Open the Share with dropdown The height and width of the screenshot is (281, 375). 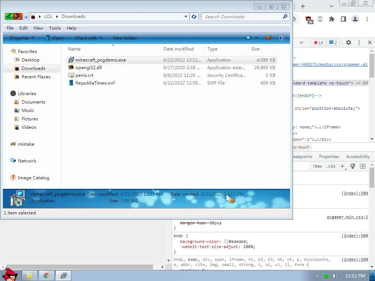(x=88, y=38)
